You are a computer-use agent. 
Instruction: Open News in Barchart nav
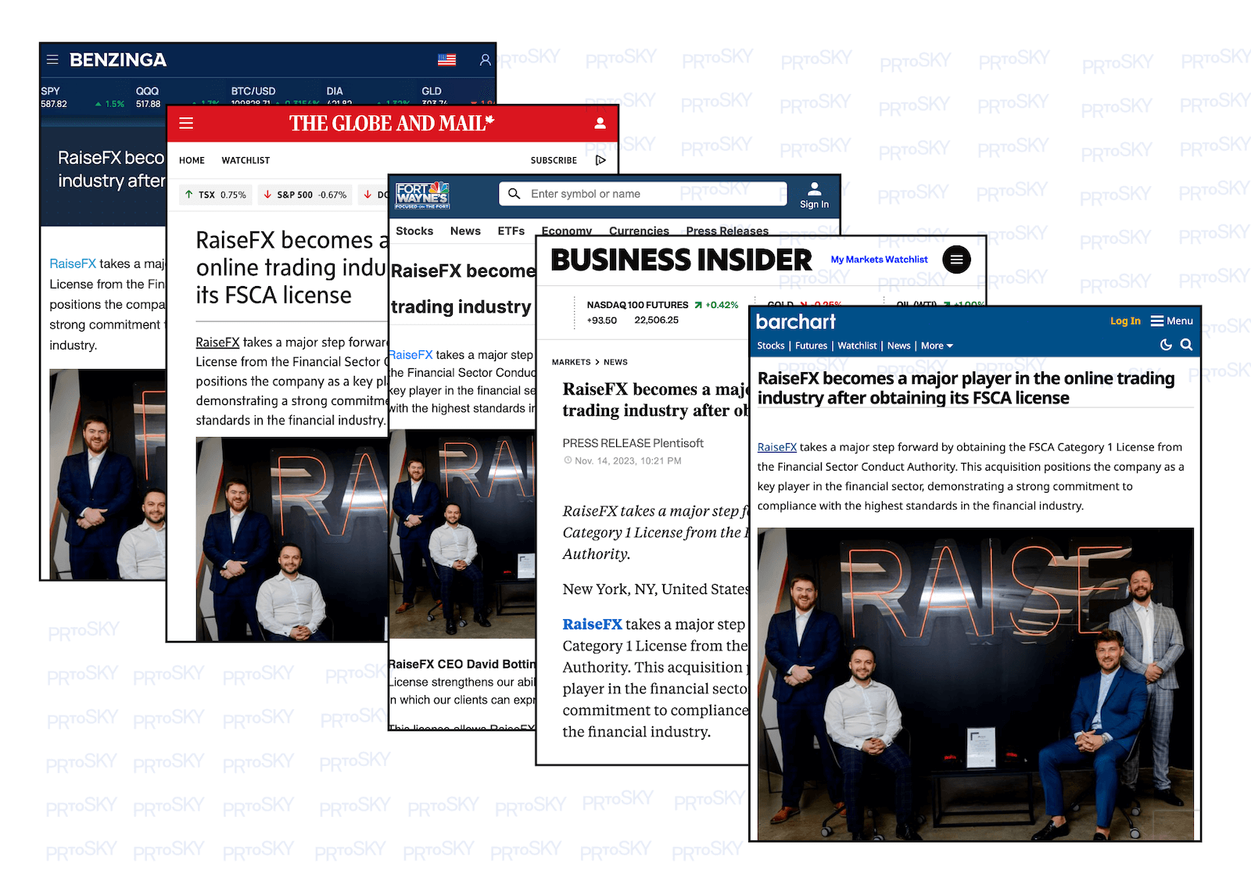pos(898,346)
